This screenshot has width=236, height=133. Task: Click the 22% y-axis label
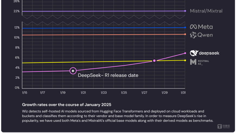pos(17,11)
